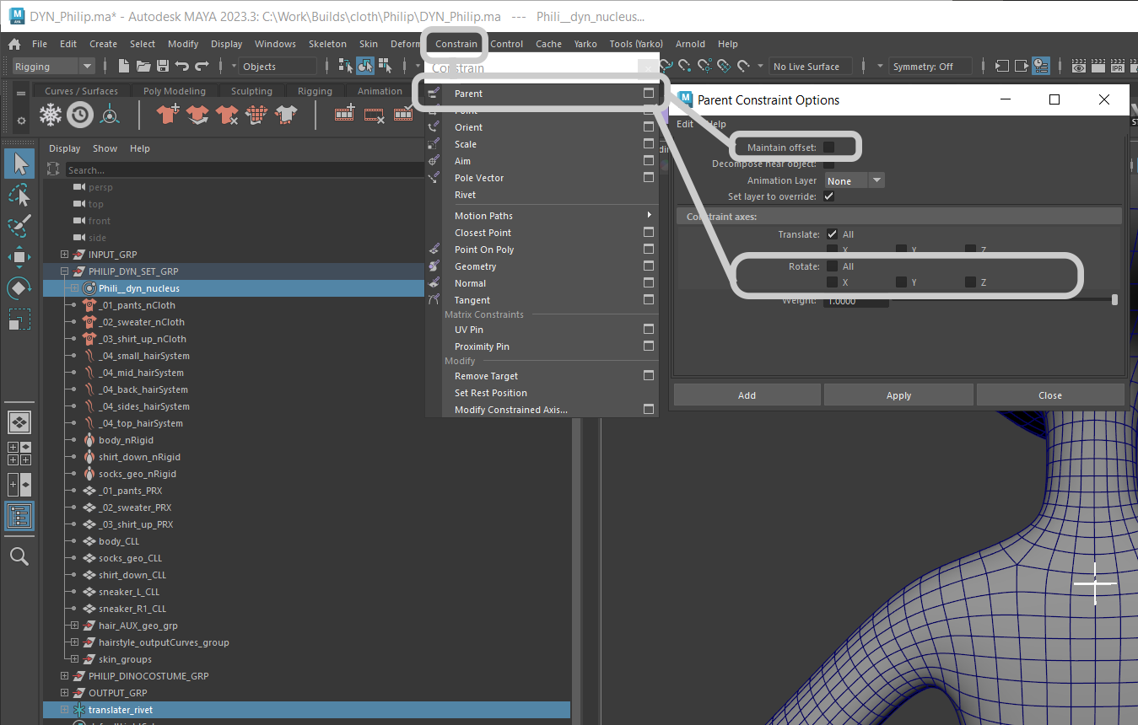1138x725 pixels.
Task: Click the New Scene icon
Action: coord(124,66)
